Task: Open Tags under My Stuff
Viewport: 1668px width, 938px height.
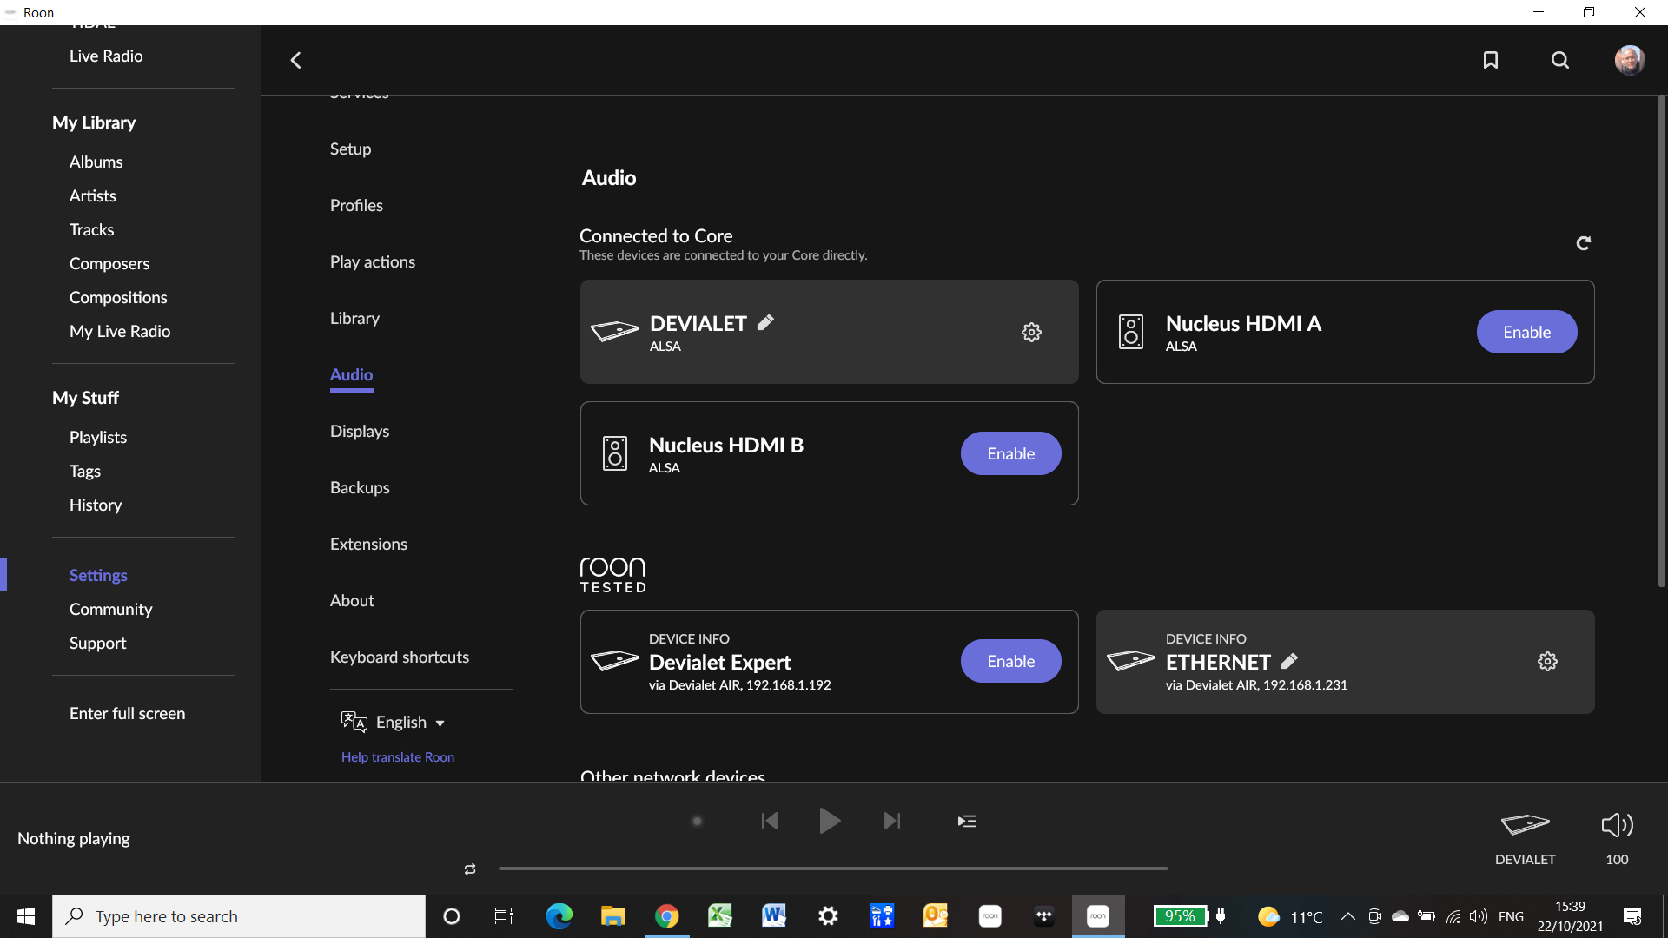Action: [85, 471]
